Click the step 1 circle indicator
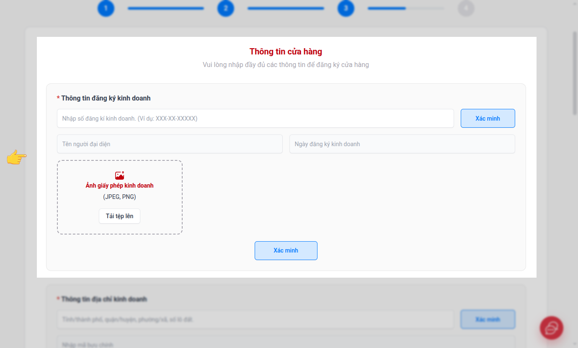The image size is (578, 348). tap(106, 8)
